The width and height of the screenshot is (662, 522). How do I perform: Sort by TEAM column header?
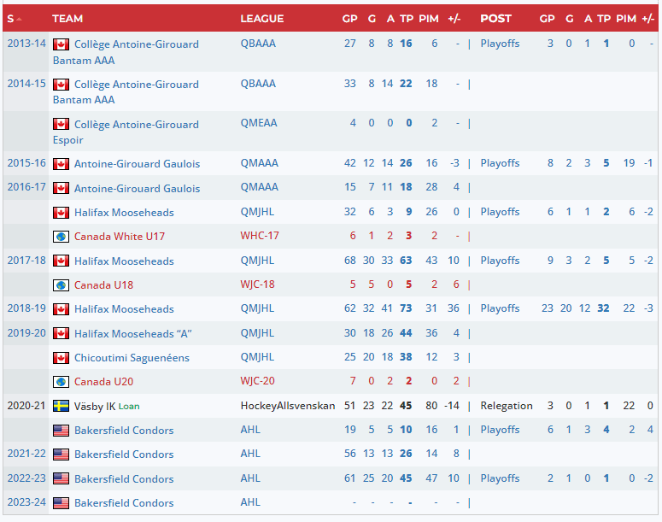67,18
